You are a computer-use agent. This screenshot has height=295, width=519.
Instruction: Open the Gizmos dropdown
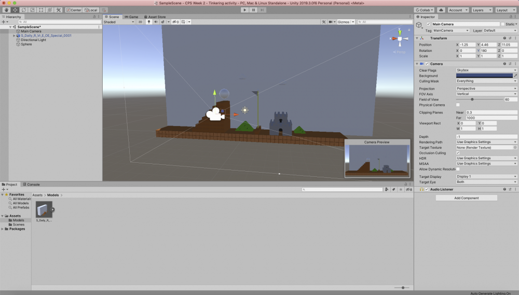[x=346, y=22]
